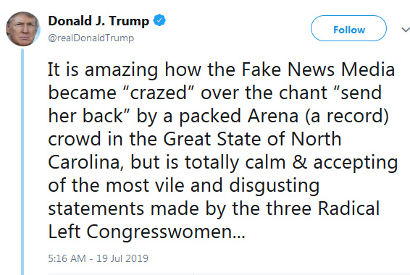Select the blue vertical thread line
The image size is (410, 275).
point(22,161)
